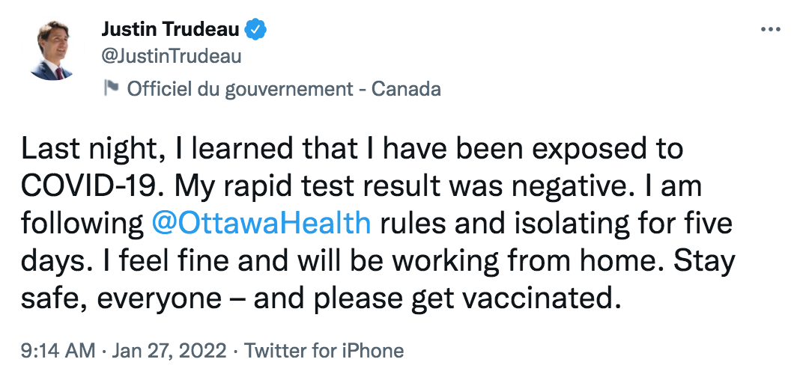Click the blue verified checkmark badge
Viewport: 803px width, 374px height.
(255, 30)
